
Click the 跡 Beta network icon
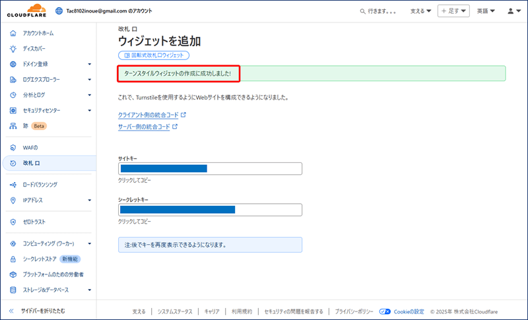13,126
